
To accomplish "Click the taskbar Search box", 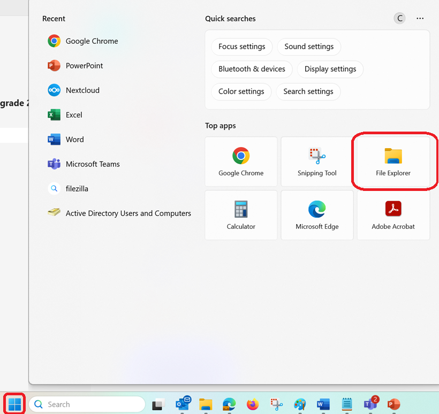I will [87, 404].
